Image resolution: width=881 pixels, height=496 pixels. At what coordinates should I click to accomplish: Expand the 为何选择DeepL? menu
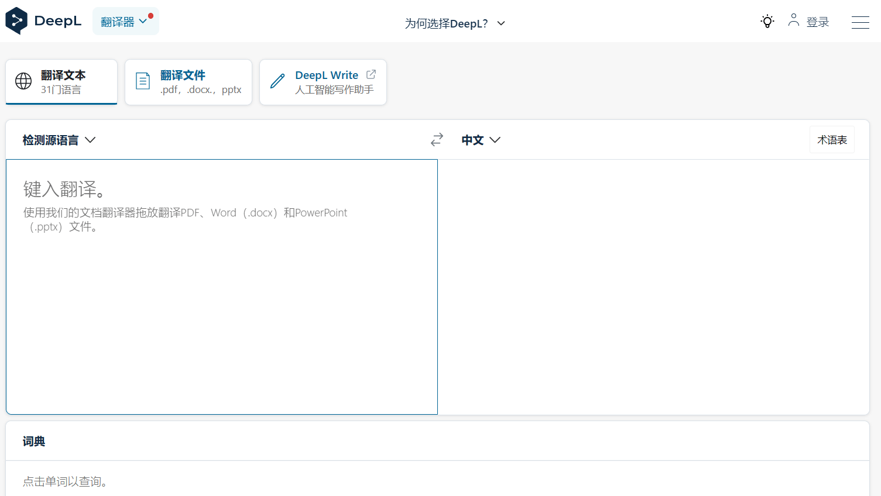[455, 23]
